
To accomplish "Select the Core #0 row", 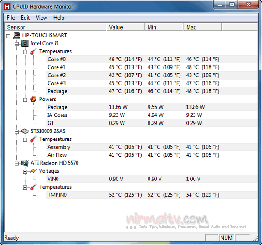I will 152,60.
